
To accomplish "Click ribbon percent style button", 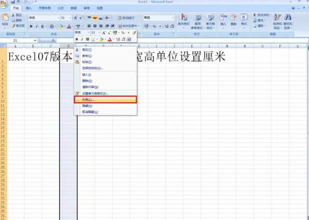I will point(154,26).
